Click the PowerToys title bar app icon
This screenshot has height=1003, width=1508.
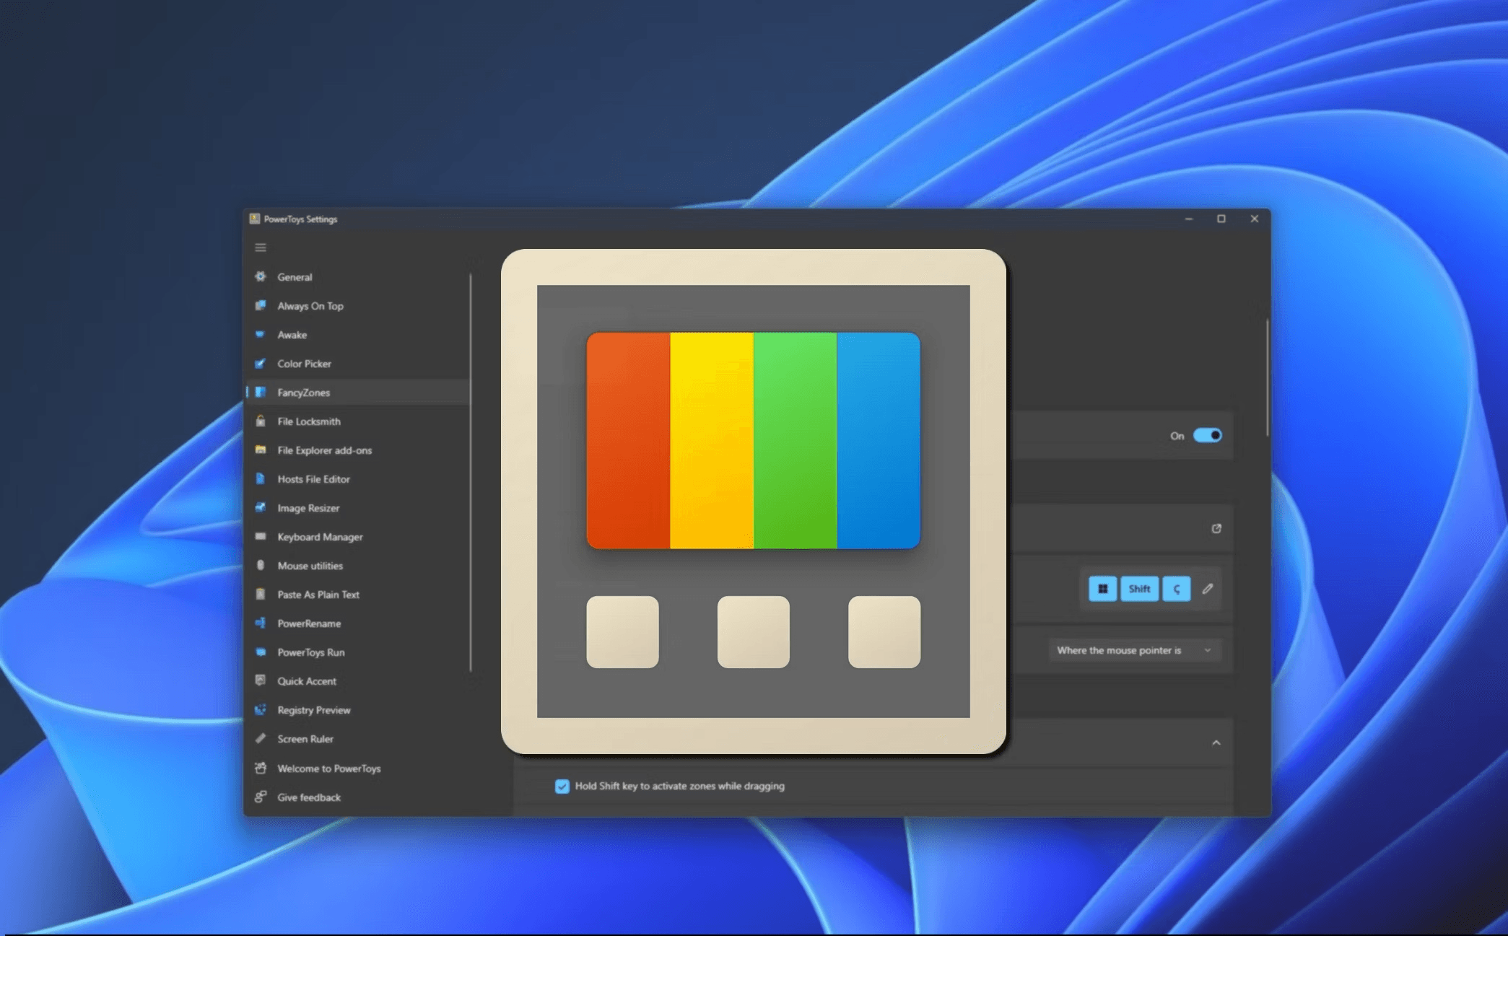tap(254, 219)
